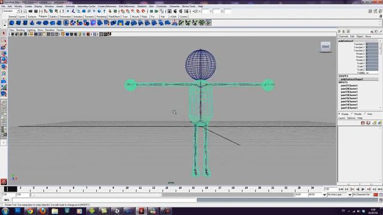
Task: Select the Anim radio button in layer editor
Action: tap(365, 114)
